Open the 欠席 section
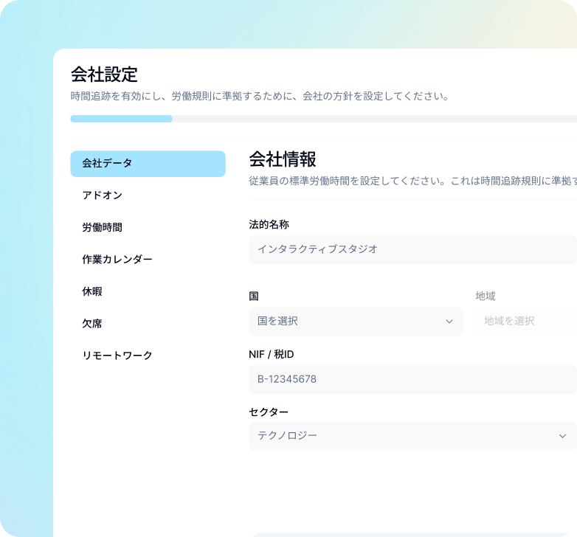 92,323
